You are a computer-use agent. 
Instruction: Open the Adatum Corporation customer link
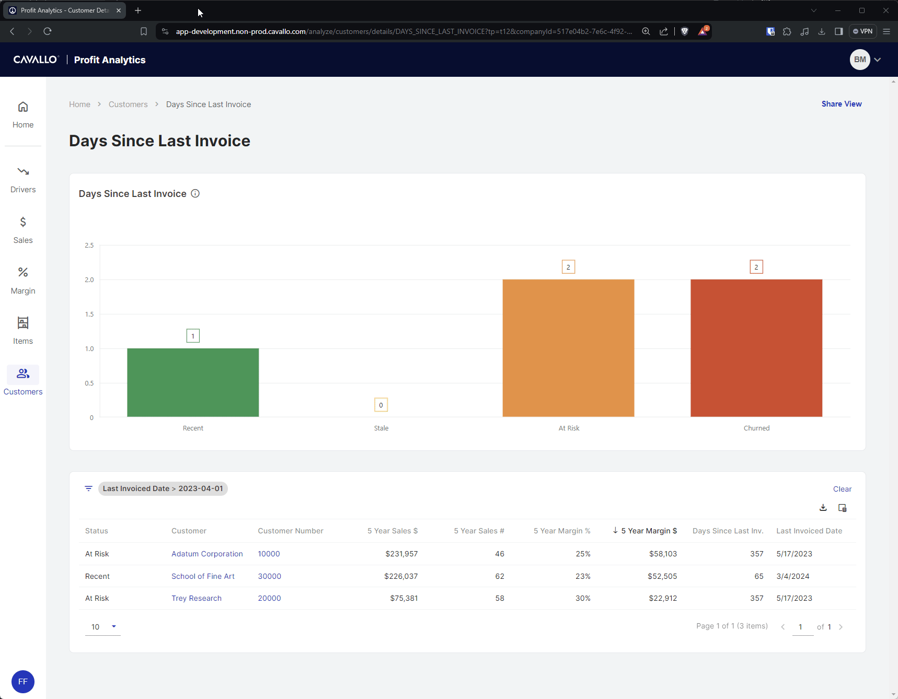pos(207,554)
